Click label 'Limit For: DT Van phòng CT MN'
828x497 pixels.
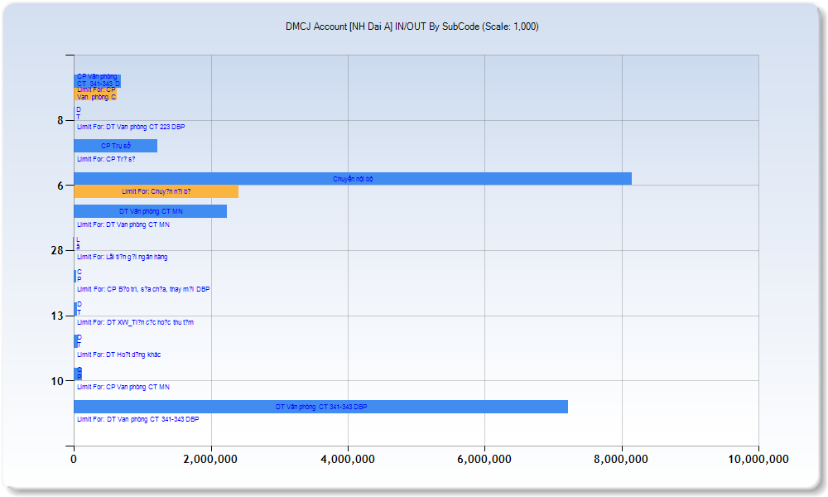pyautogui.click(x=123, y=224)
